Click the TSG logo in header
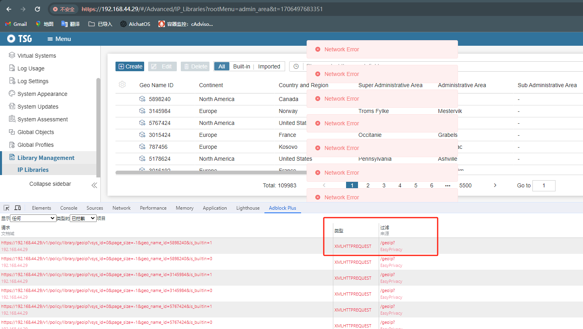The image size is (583, 329). 20,39
